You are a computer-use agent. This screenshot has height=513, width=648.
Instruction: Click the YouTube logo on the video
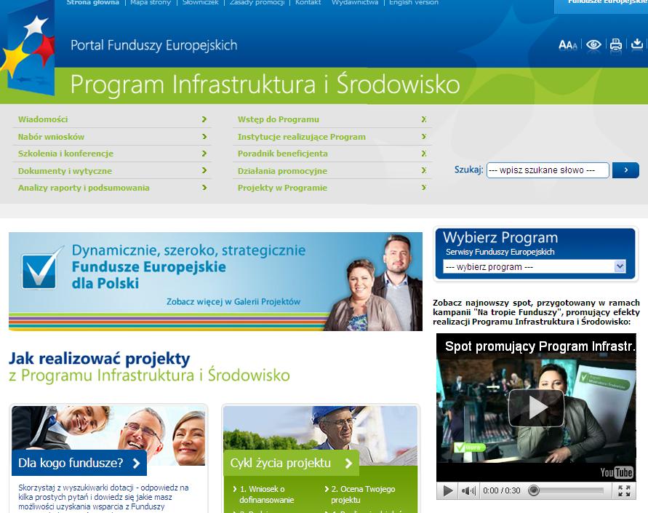click(x=617, y=472)
